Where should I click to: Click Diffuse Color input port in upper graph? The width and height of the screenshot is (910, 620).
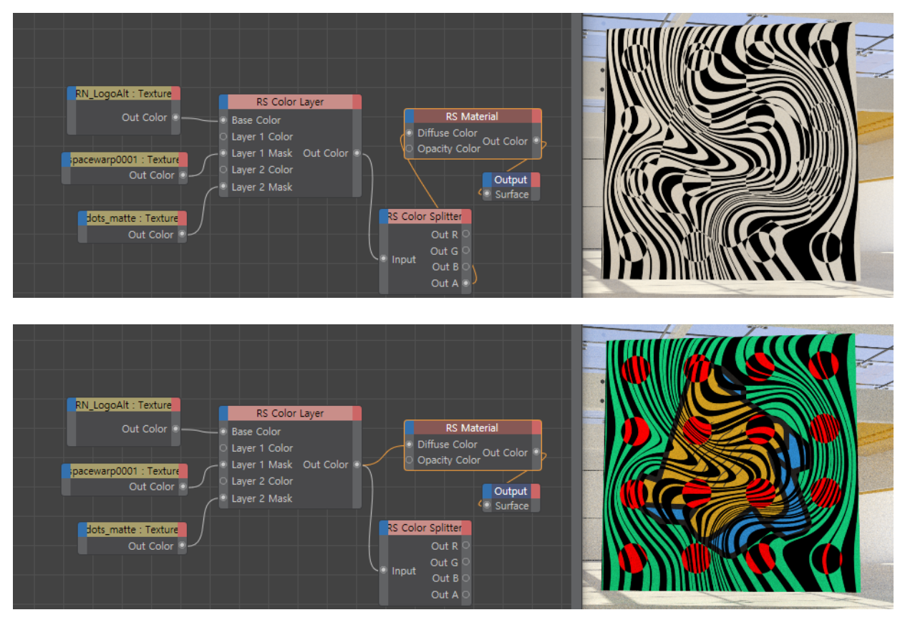409,132
